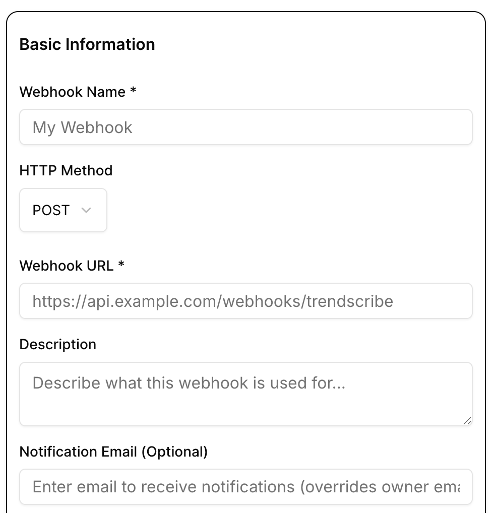The image size is (496, 513).
Task: Click the Basic Information heading
Action: (x=87, y=44)
